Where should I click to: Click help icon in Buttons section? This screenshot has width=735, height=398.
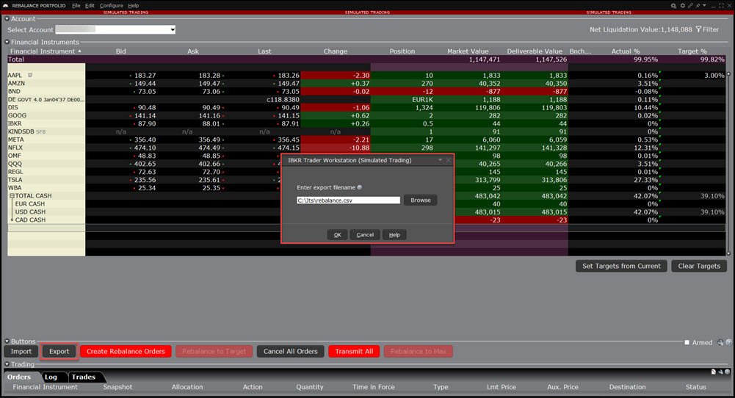tap(729, 342)
